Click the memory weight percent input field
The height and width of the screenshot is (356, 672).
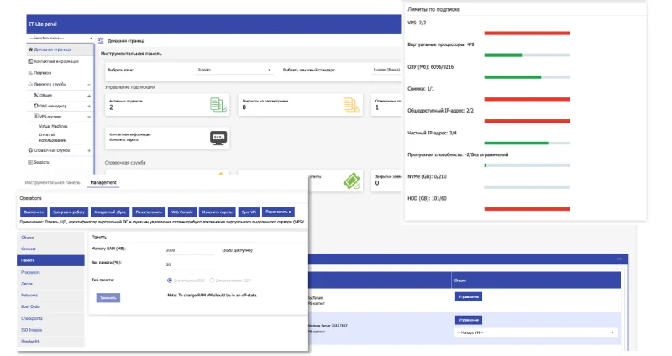tap(190, 264)
